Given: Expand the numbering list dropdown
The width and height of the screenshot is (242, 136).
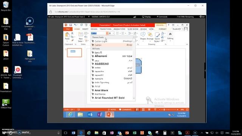Looking at the screenshot, I should (x=126, y=33).
